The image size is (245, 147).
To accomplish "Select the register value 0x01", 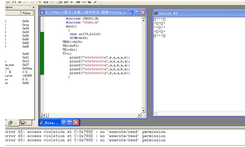I will 26,57.
